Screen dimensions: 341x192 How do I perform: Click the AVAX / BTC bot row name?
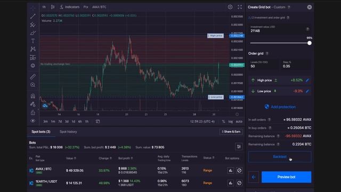44,169
